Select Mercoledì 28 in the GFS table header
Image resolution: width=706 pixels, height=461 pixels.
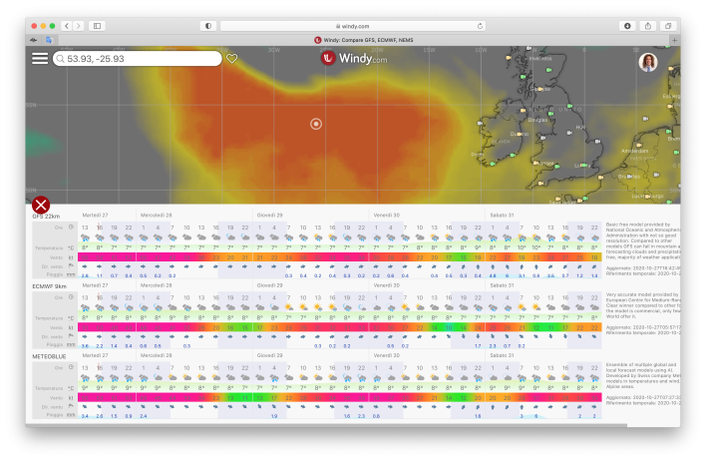pyautogui.click(x=156, y=216)
